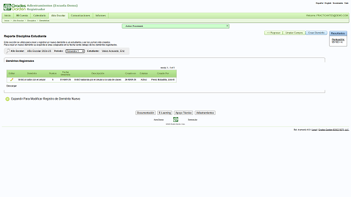Sort by the Creado Por column header
Screen dimensions: 351x197
click(x=163, y=73)
